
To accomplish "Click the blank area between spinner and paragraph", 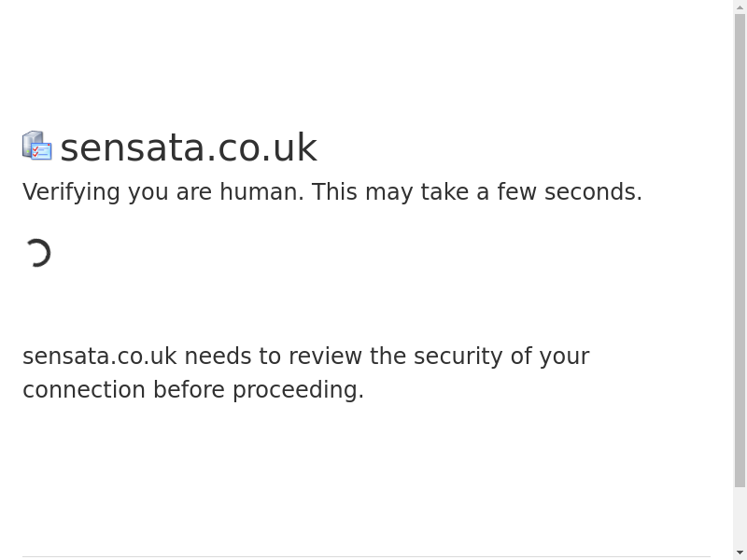I will pos(280,303).
